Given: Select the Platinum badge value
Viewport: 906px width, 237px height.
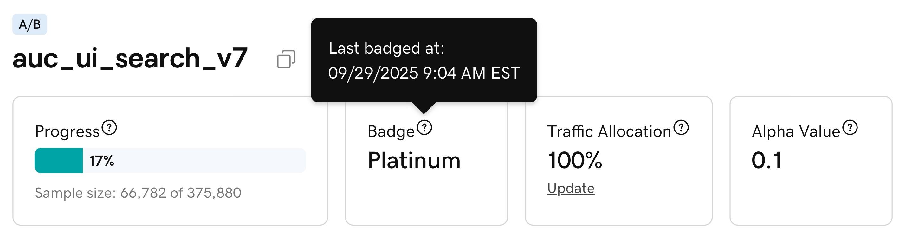Looking at the screenshot, I should 414,161.
